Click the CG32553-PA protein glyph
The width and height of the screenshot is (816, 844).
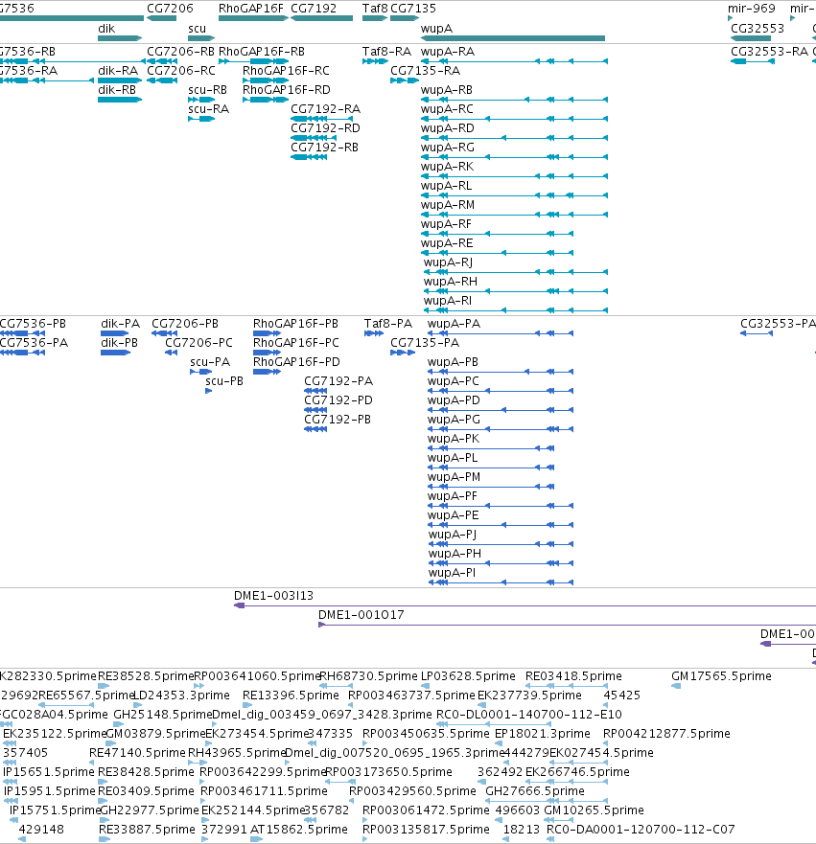(757, 333)
